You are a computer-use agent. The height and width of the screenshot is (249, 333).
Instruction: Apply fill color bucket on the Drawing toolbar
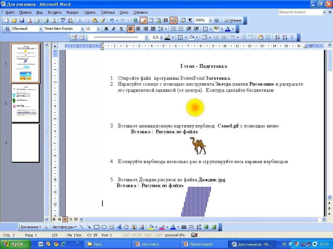point(151,227)
